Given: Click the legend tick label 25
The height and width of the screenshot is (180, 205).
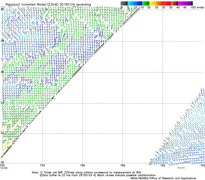Looking at the screenshot, I should [x=156, y=7].
